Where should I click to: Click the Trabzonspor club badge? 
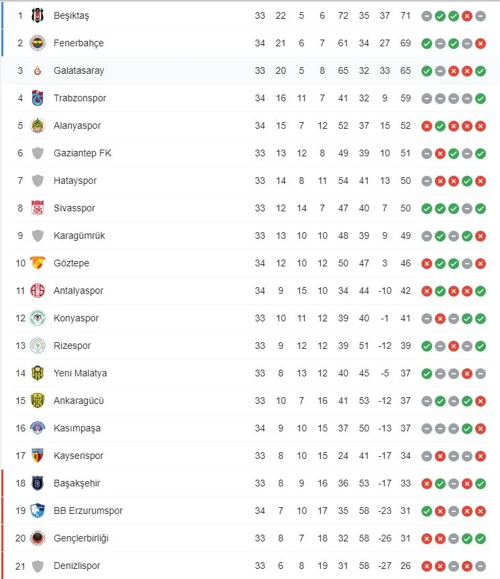38,98
